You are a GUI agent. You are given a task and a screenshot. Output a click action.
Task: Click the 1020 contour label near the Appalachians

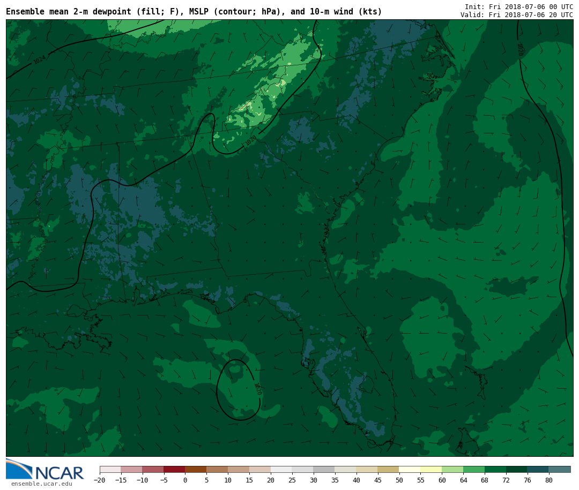(250, 141)
